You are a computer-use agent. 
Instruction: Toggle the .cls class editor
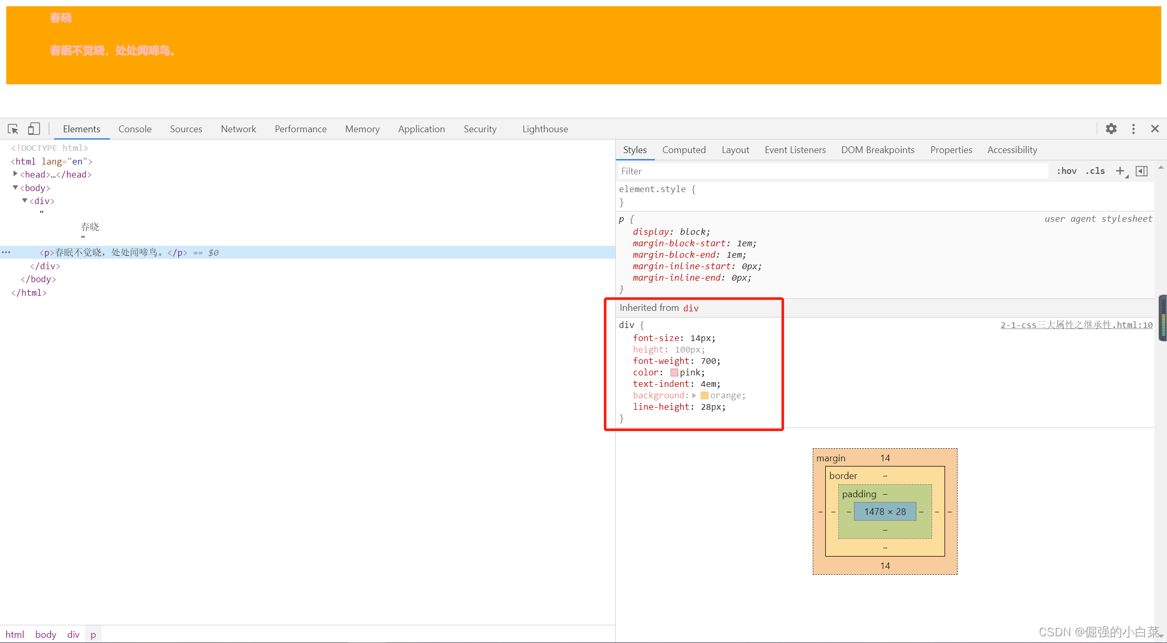pos(1095,171)
